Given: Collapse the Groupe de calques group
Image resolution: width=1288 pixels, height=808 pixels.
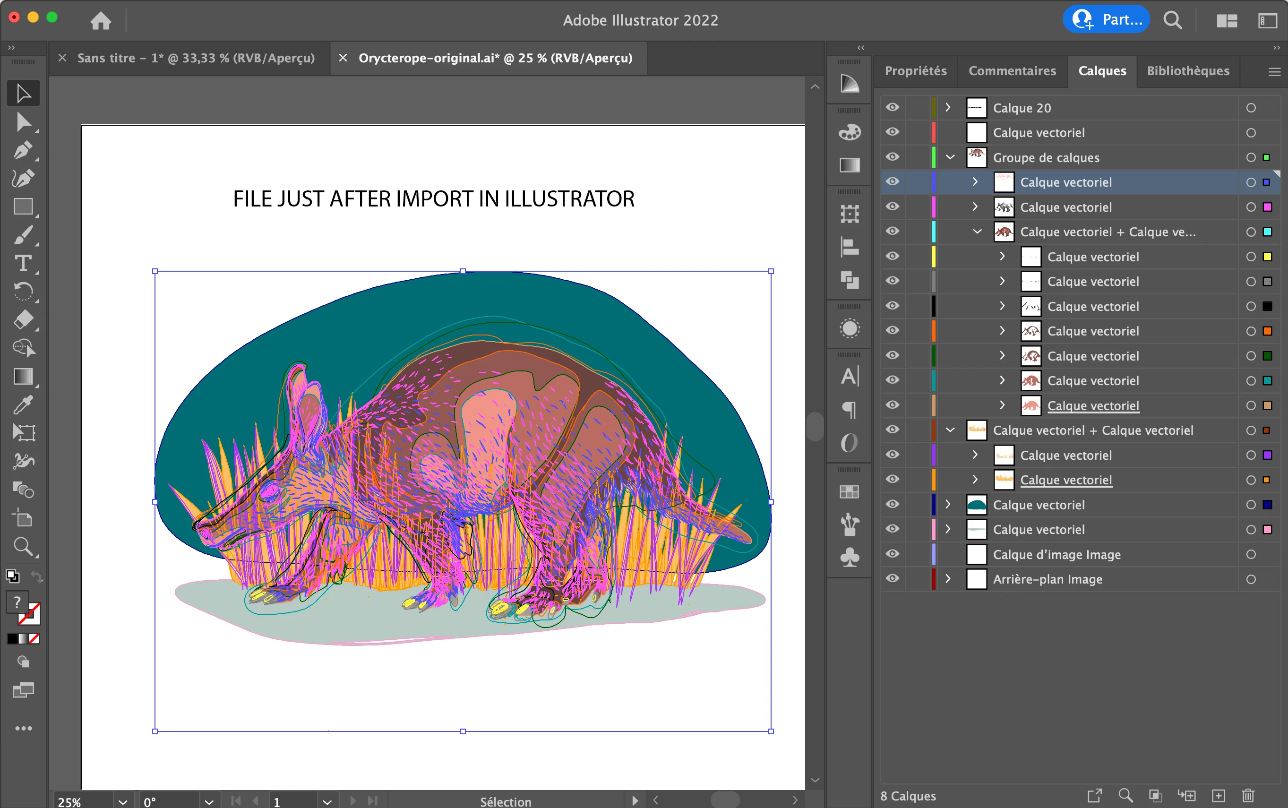Looking at the screenshot, I should tap(950, 157).
